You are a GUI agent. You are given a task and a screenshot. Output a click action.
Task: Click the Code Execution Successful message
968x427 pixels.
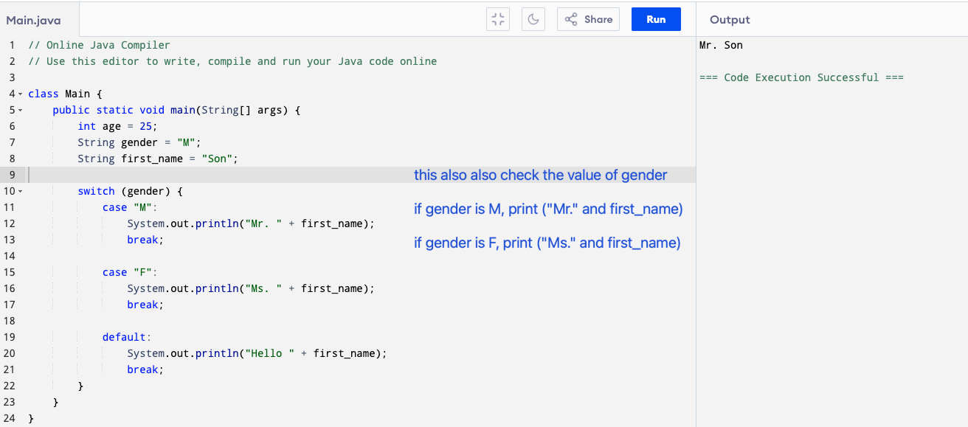tap(801, 77)
